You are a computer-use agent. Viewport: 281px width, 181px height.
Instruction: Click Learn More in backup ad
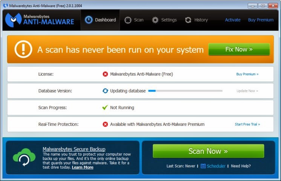point(83,167)
